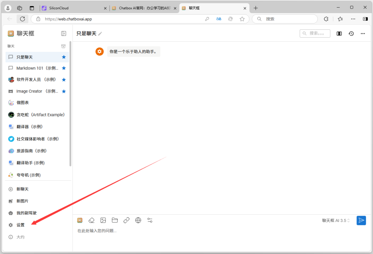Toggle star on Markdown 101 conversation
This screenshot has width=373, height=254.
(x=64, y=68)
